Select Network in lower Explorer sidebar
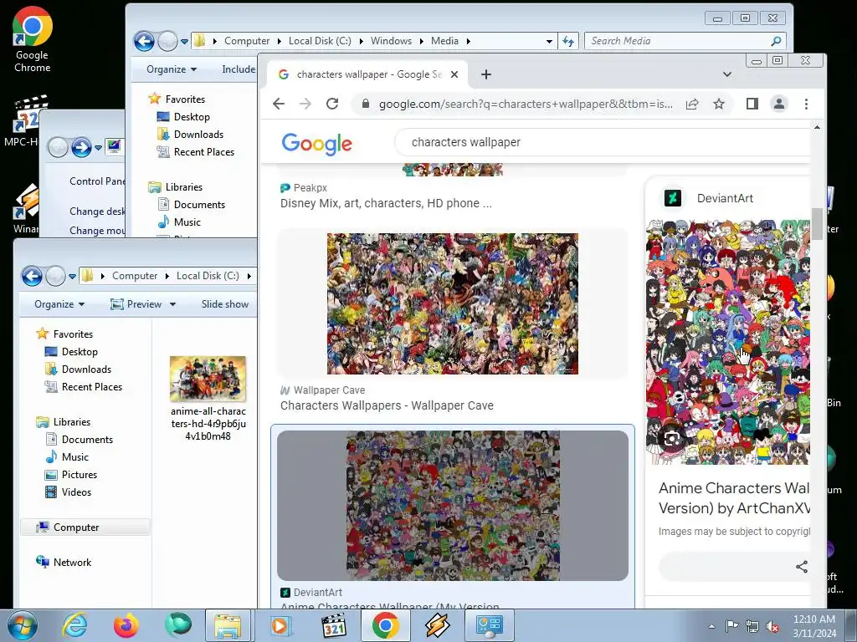Image resolution: width=857 pixels, height=642 pixels. [x=72, y=563]
